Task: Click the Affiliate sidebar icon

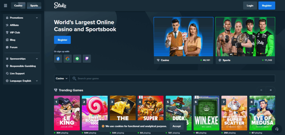Action: (x=7, y=25)
